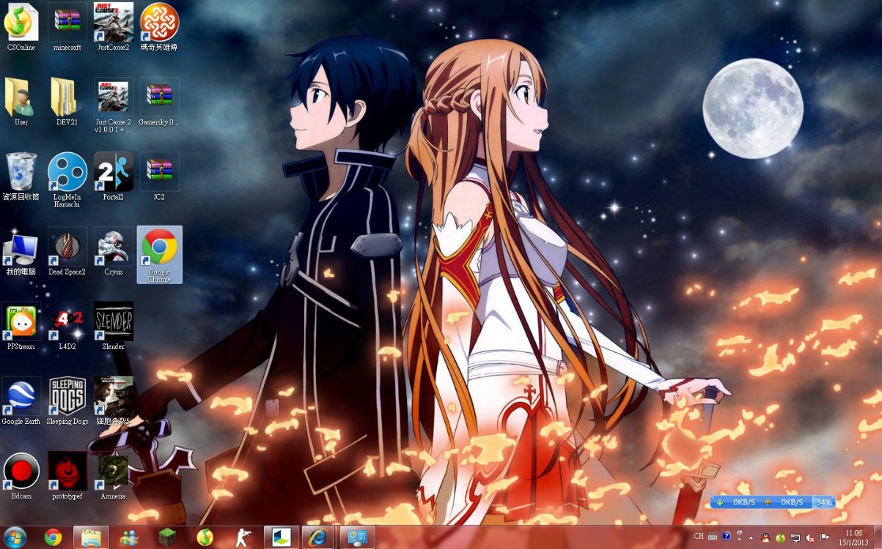Select the CSOnline desktop icon
The width and height of the screenshot is (882, 549).
pyautogui.click(x=21, y=27)
